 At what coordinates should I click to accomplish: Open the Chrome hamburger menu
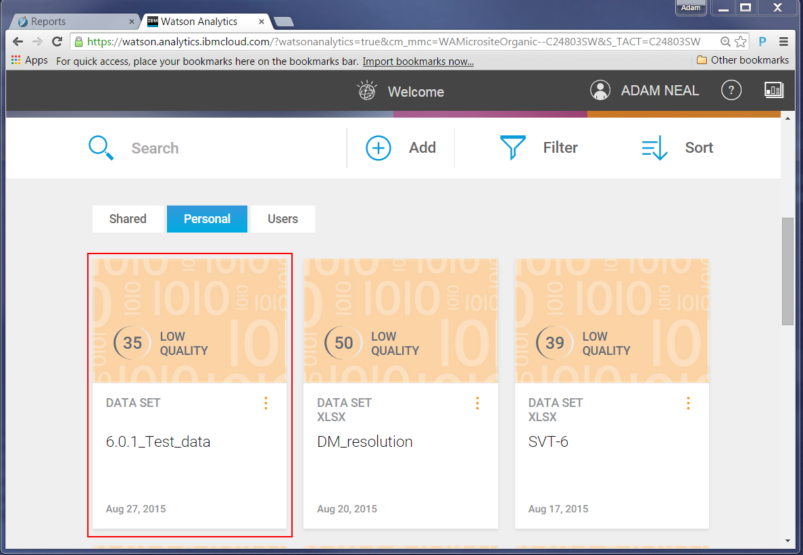pos(783,41)
